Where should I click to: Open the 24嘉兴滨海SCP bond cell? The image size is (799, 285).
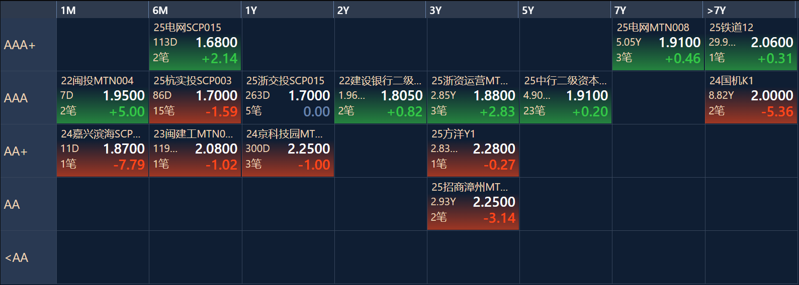pyautogui.click(x=103, y=151)
